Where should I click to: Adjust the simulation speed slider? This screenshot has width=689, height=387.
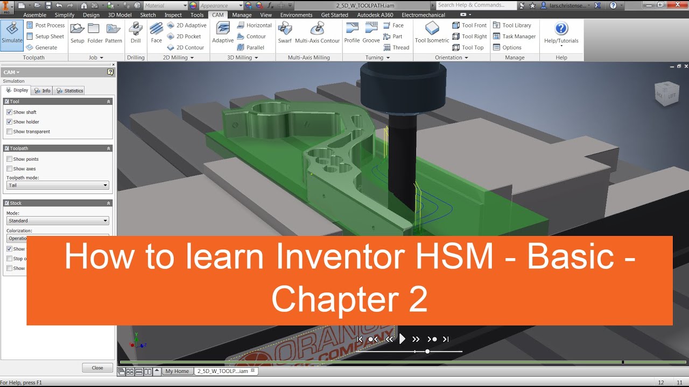point(427,352)
